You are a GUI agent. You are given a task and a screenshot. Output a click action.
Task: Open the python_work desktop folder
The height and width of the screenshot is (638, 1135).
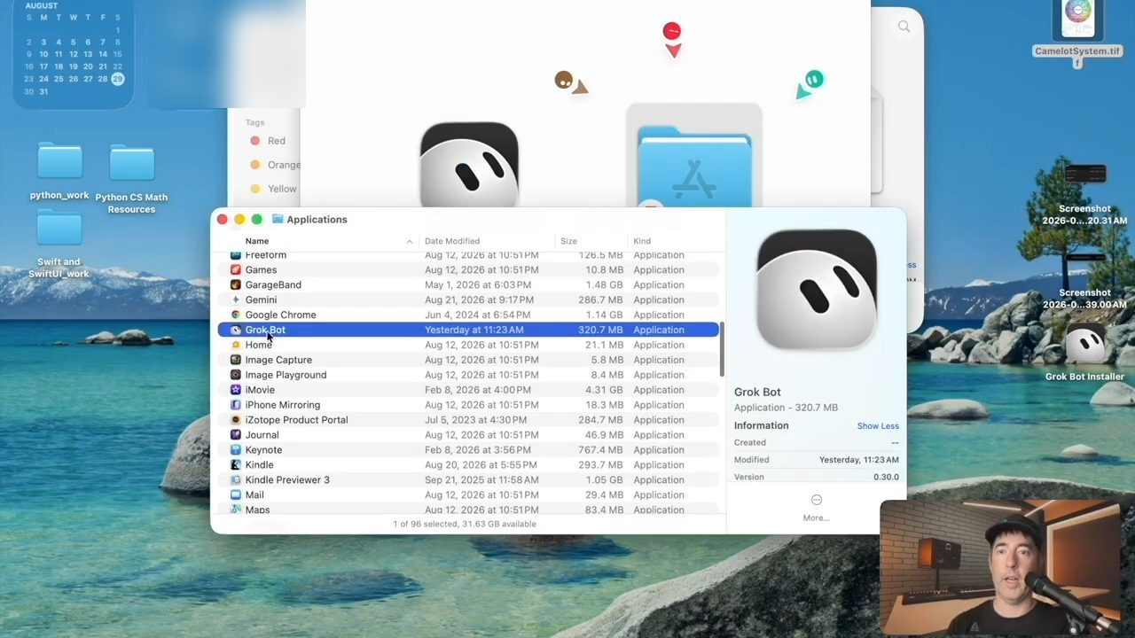(59, 161)
